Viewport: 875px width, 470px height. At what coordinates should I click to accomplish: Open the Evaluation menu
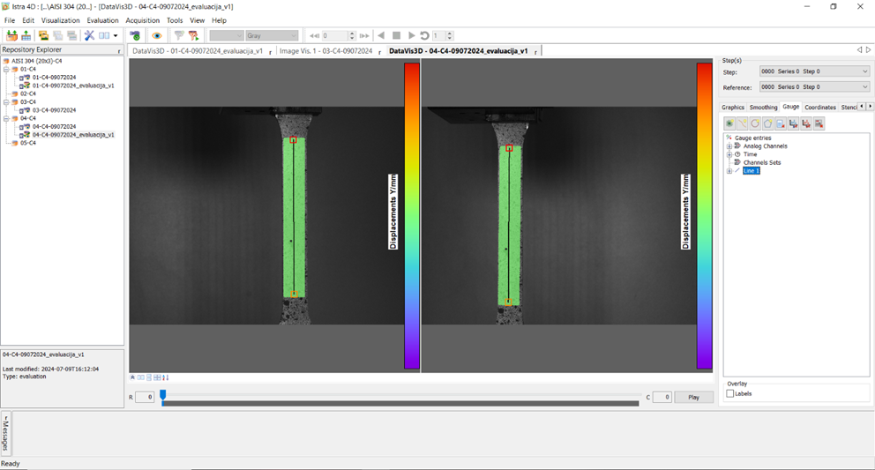[x=102, y=20]
